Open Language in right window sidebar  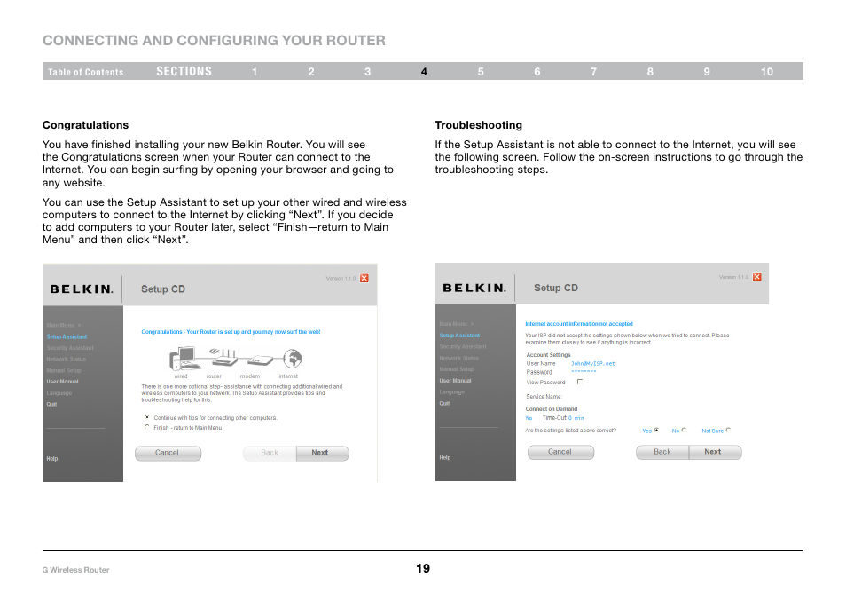coord(451,392)
